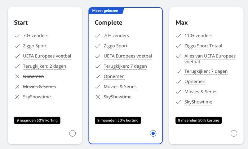248x149 pixels.
Task: Click Max card '9 maanden 50% korting' badge
Action: pyautogui.click(x=198, y=120)
